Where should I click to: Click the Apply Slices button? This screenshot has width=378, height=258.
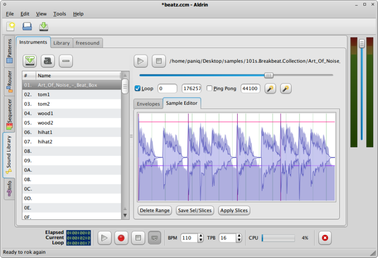(234, 210)
